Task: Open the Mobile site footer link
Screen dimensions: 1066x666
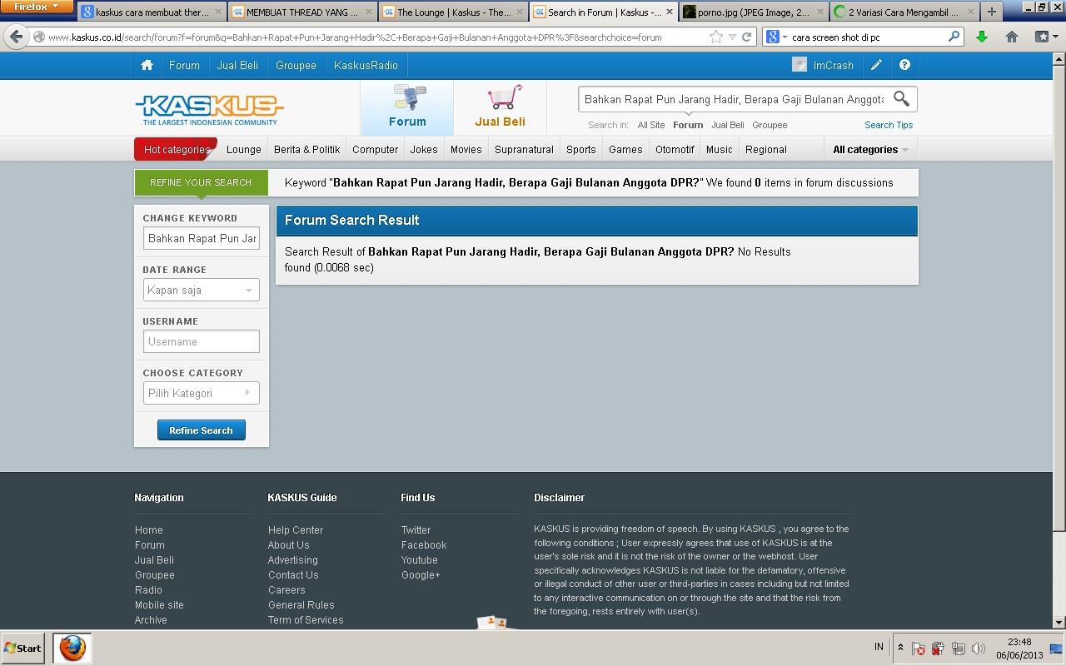Action: (x=159, y=605)
